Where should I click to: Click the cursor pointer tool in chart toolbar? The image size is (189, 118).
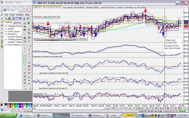point(147,108)
